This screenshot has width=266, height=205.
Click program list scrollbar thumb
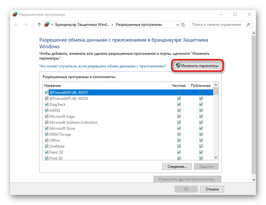[x=216, y=91]
